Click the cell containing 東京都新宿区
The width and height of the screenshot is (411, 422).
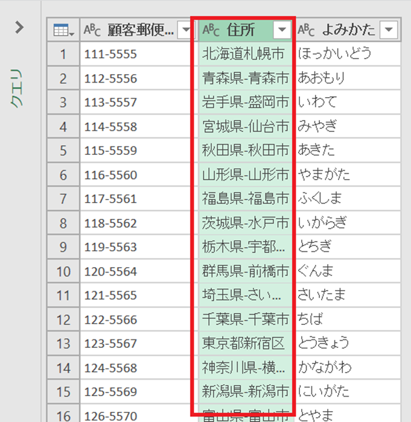coord(243,343)
